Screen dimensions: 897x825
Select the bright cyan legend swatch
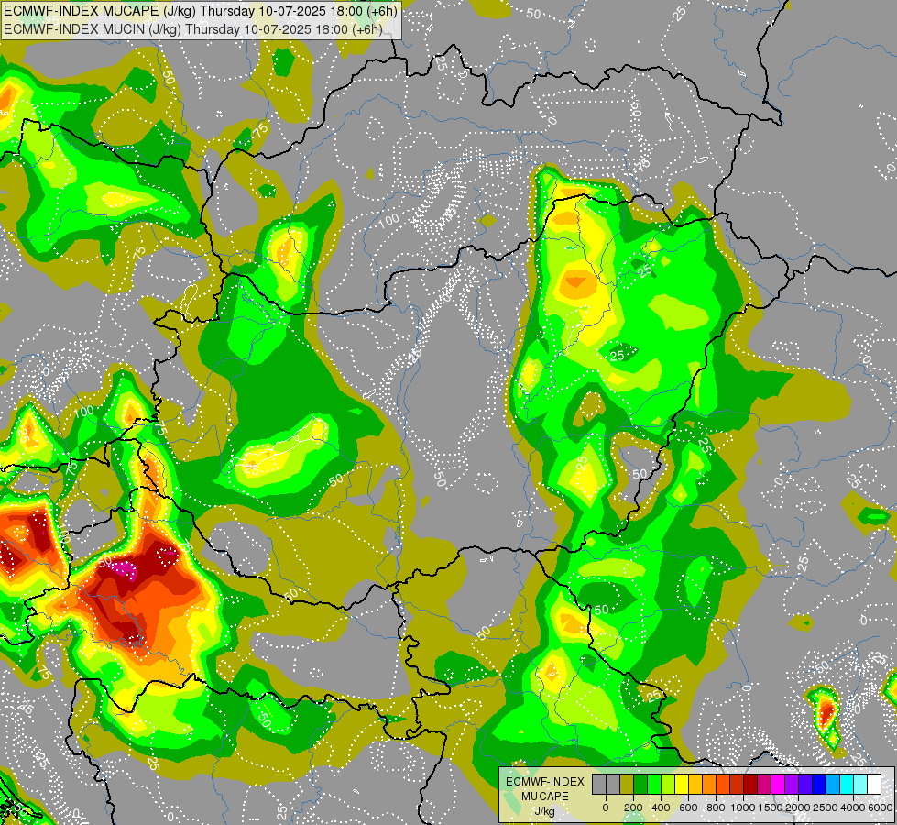846,785
